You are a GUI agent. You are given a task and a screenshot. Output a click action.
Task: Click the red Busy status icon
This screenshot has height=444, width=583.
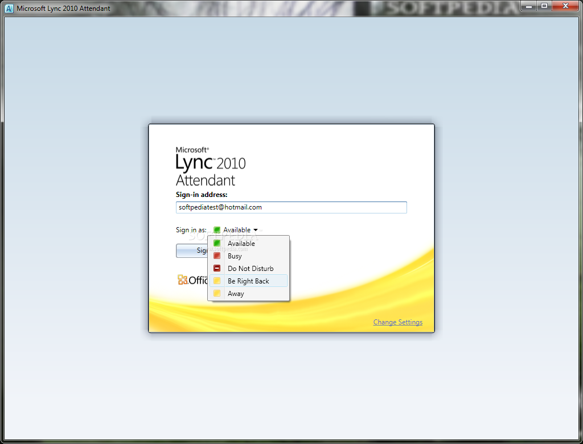click(217, 256)
